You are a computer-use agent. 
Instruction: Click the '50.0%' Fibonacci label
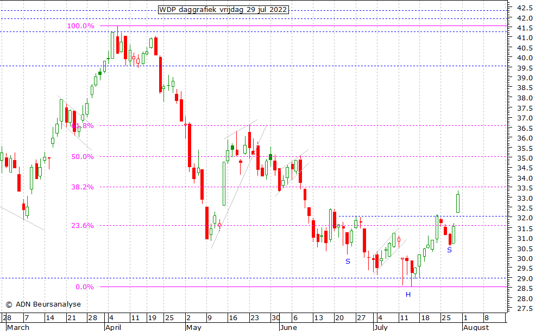tap(82, 156)
